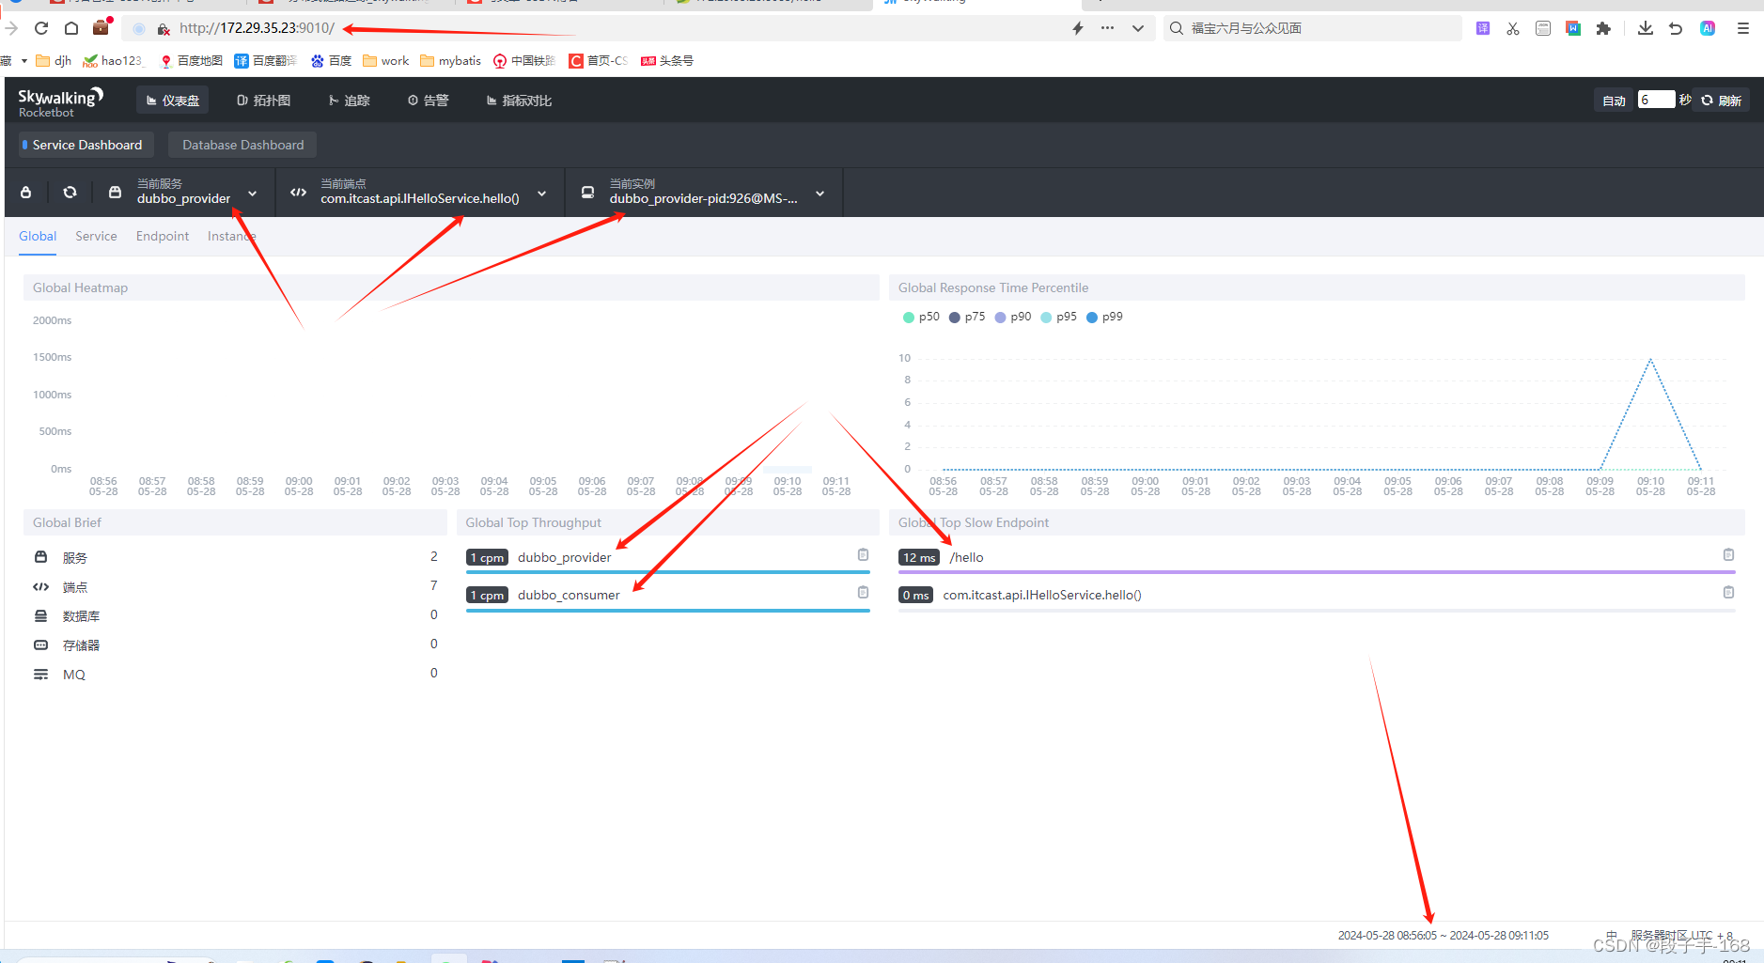Toggle the p90 legend series
The height and width of the screenshot is (963, 1764).
(x=1013, y=317)
